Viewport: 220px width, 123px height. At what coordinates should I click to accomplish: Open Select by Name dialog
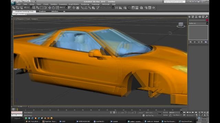point(37,8)
